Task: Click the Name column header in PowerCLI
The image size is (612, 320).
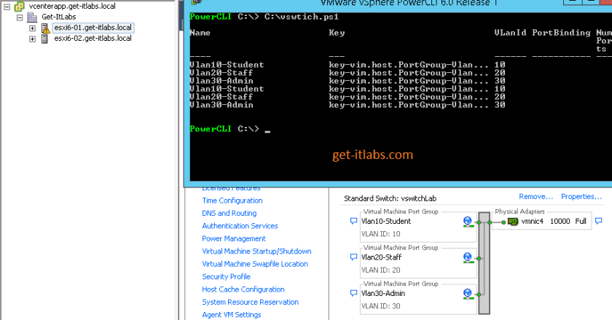Action: pos(200,33)
